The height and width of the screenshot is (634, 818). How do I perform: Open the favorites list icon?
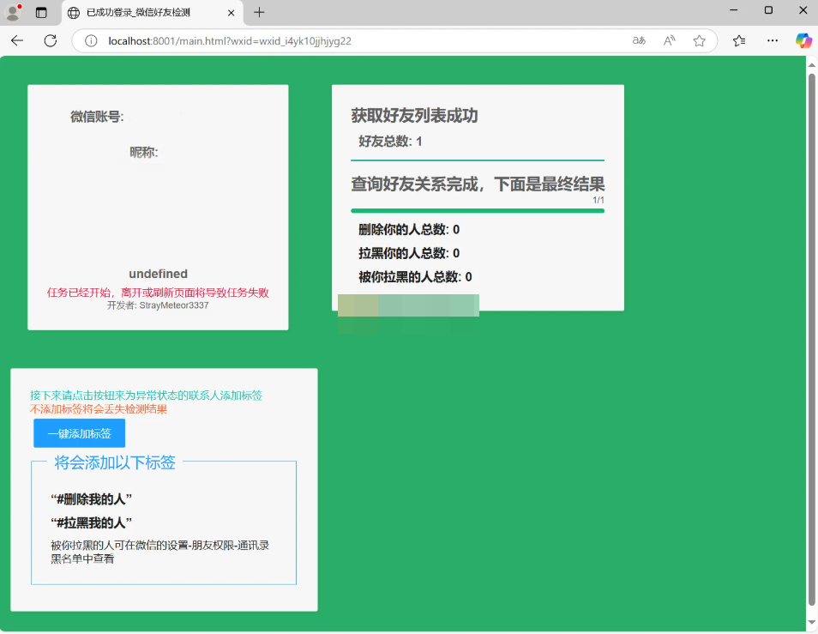click(738, 40)
